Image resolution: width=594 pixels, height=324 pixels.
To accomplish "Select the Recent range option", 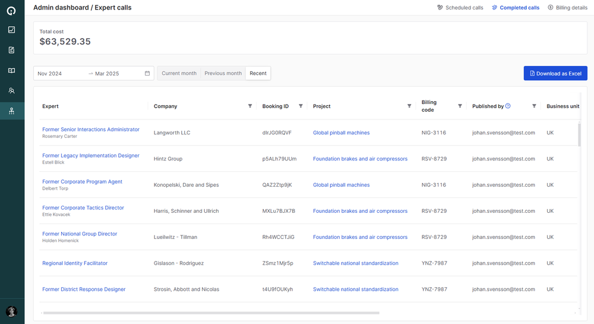I will (258, 74).
